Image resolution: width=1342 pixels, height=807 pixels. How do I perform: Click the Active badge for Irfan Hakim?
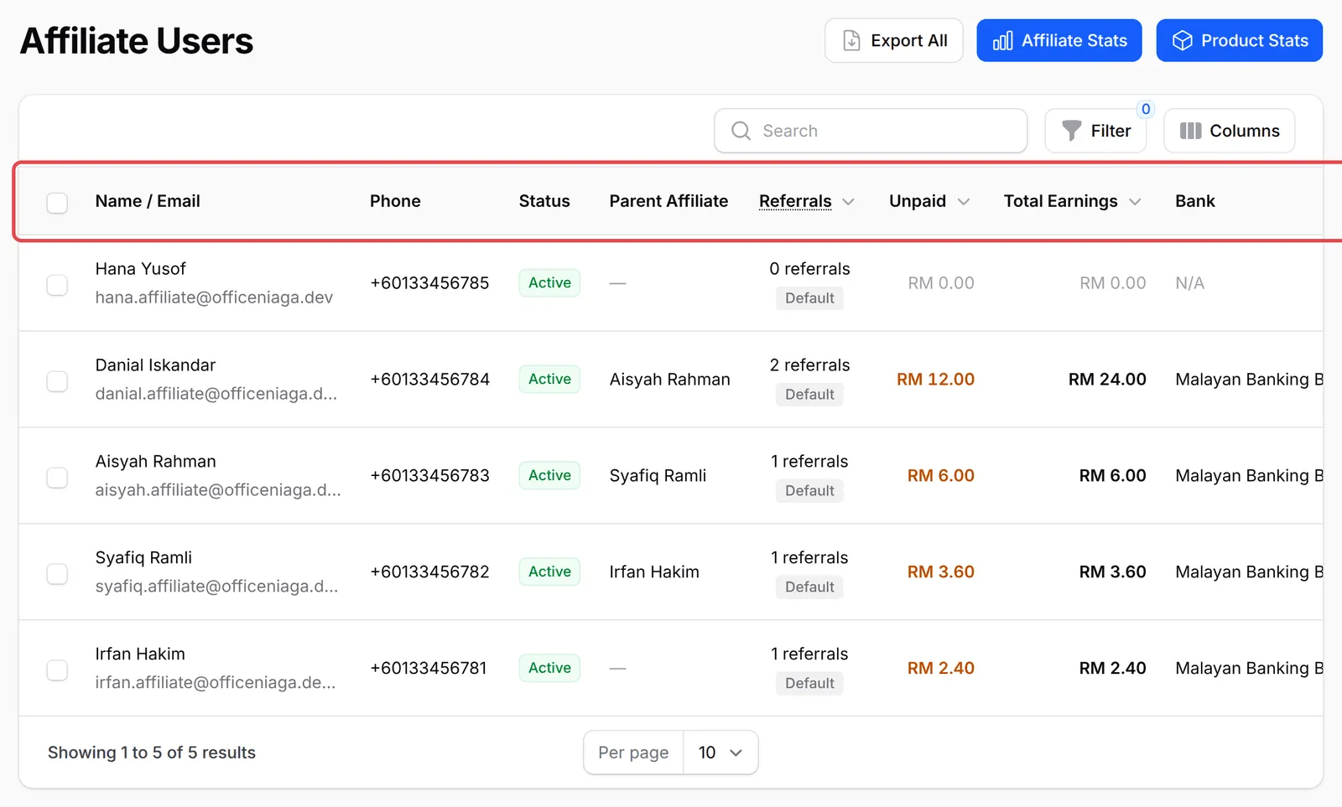549,669
